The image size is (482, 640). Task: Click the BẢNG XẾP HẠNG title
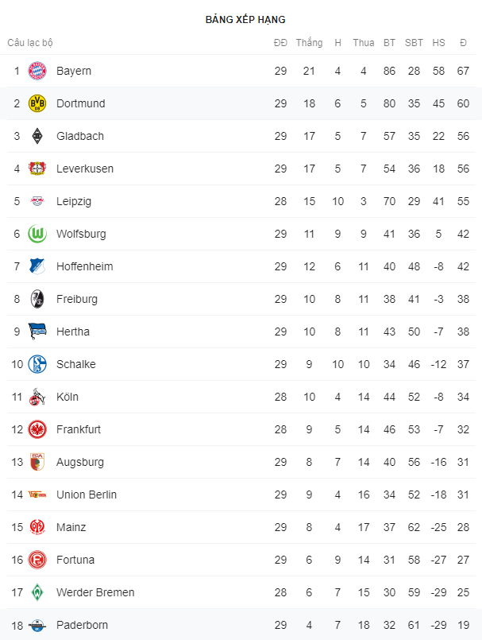point(245,19)
